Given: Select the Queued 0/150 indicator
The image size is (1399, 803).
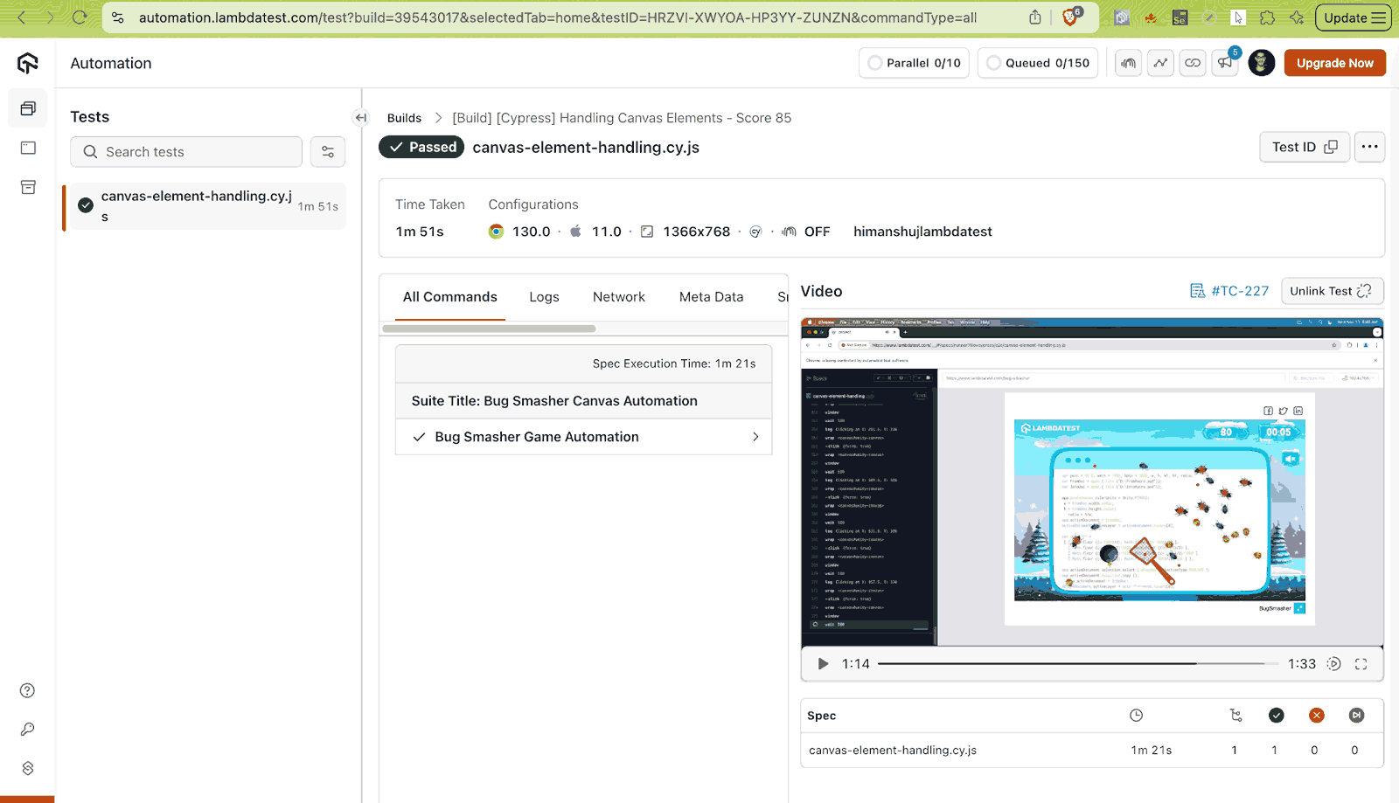Looking at the screenshot, I should [x=1037, y=62].
